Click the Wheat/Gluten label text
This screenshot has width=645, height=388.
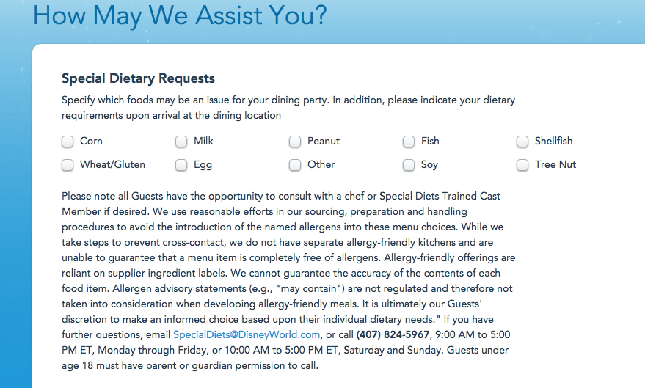112,164
